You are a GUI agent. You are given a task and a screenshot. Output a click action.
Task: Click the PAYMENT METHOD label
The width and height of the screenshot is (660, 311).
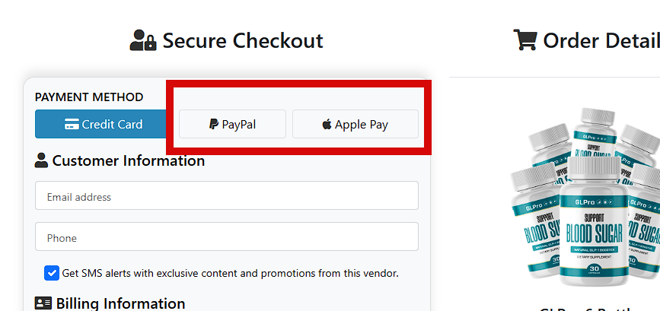[89, 97]
